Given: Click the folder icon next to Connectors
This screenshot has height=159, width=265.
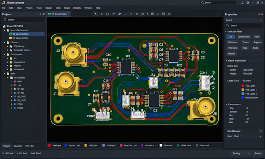Looking at the screenshot, I should (11, 62).
